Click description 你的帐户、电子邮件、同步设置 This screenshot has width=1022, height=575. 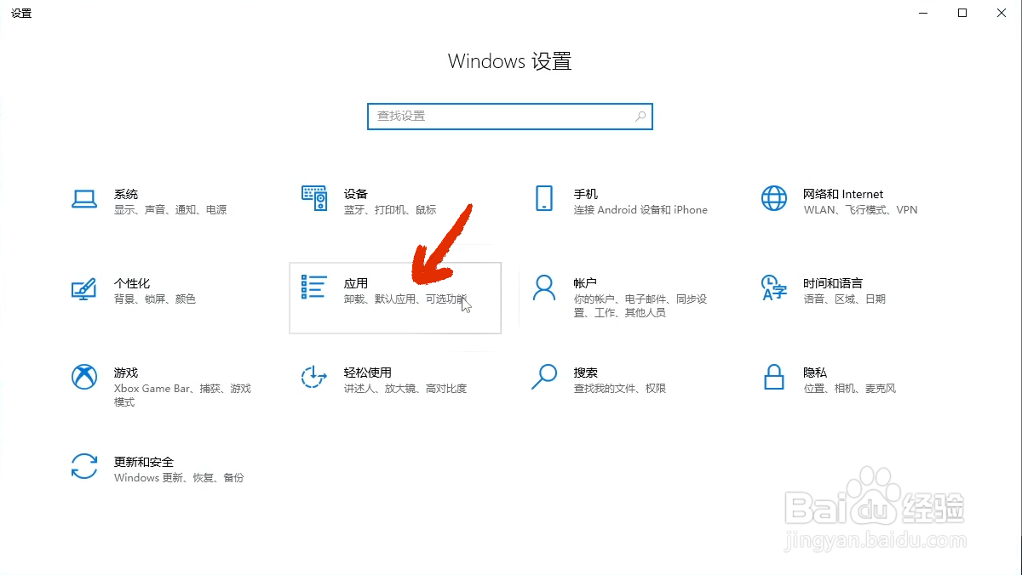[x=640, y=306]
